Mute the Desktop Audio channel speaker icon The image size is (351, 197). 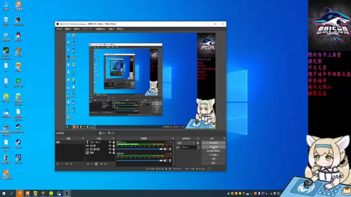pos(165,160)
